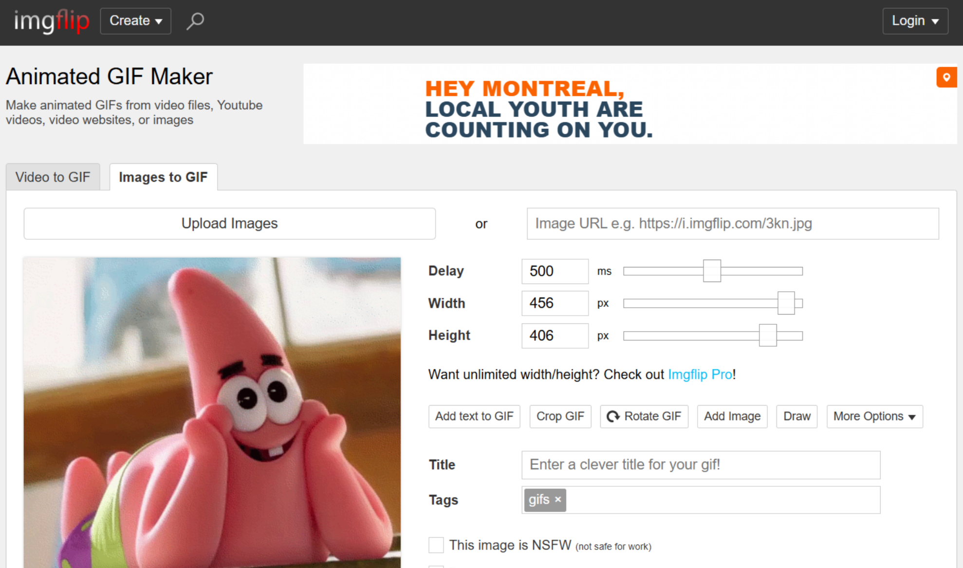Enable the 'This image is NSFW' checkbox
Image resolution: width=963 pixels, height=568 pixels.
click(436, 545)
